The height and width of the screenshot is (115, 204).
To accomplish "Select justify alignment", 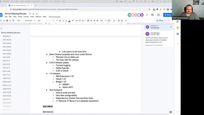I will (x=97, y=20).
